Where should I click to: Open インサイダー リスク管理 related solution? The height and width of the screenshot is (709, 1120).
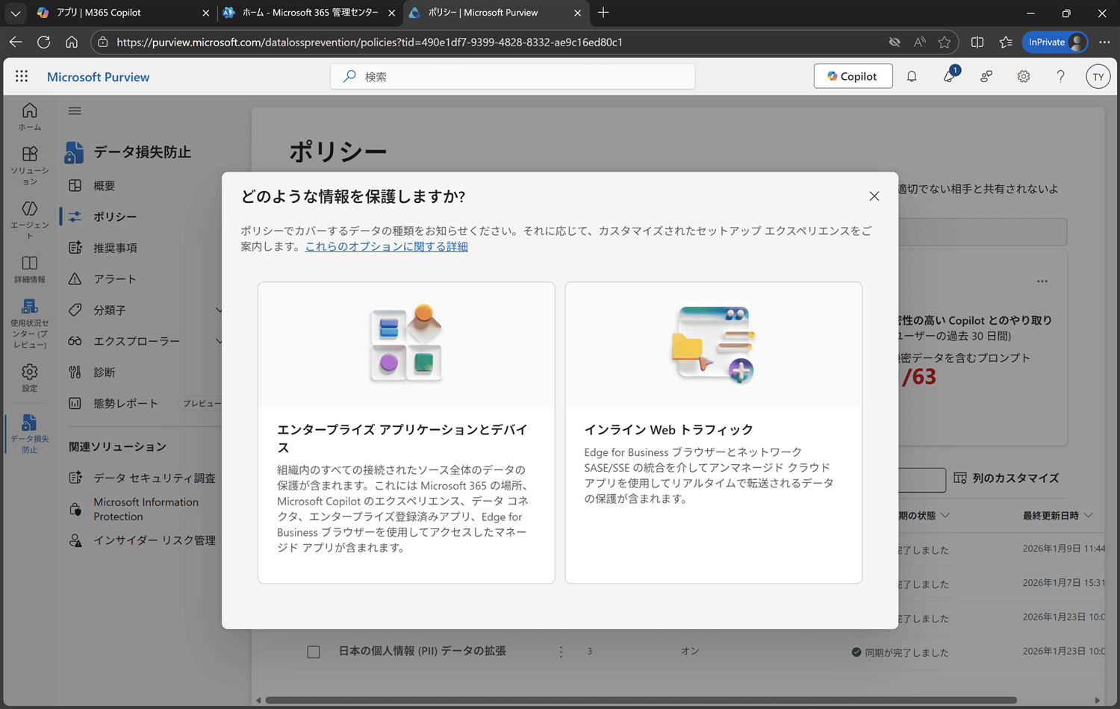(x=142, y=540)
